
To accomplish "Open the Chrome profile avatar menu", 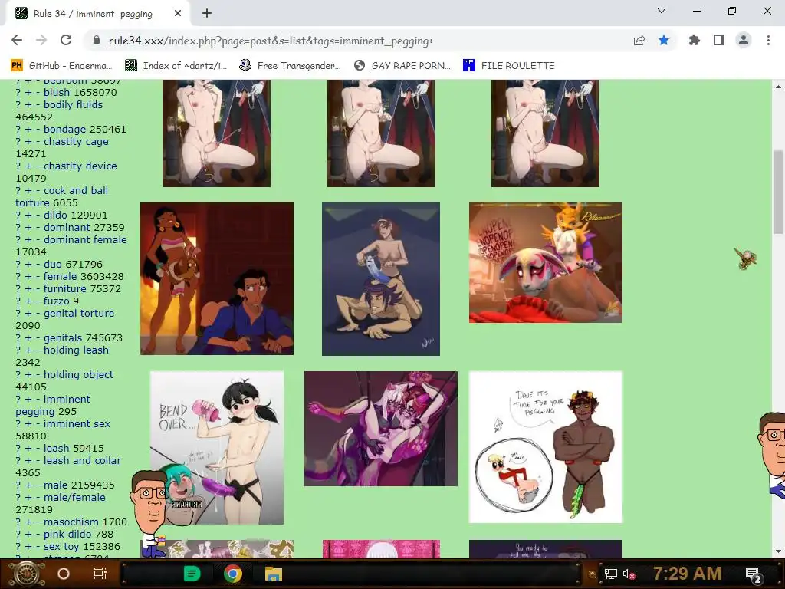I will 744,40.
